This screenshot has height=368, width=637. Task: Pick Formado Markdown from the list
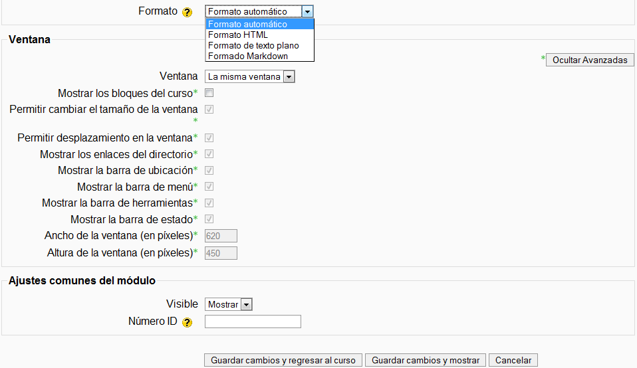tap(248, 56)
